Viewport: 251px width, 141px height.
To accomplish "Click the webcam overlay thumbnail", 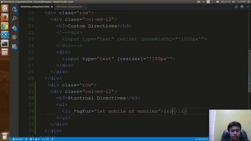I will click(x=230, y=125).
